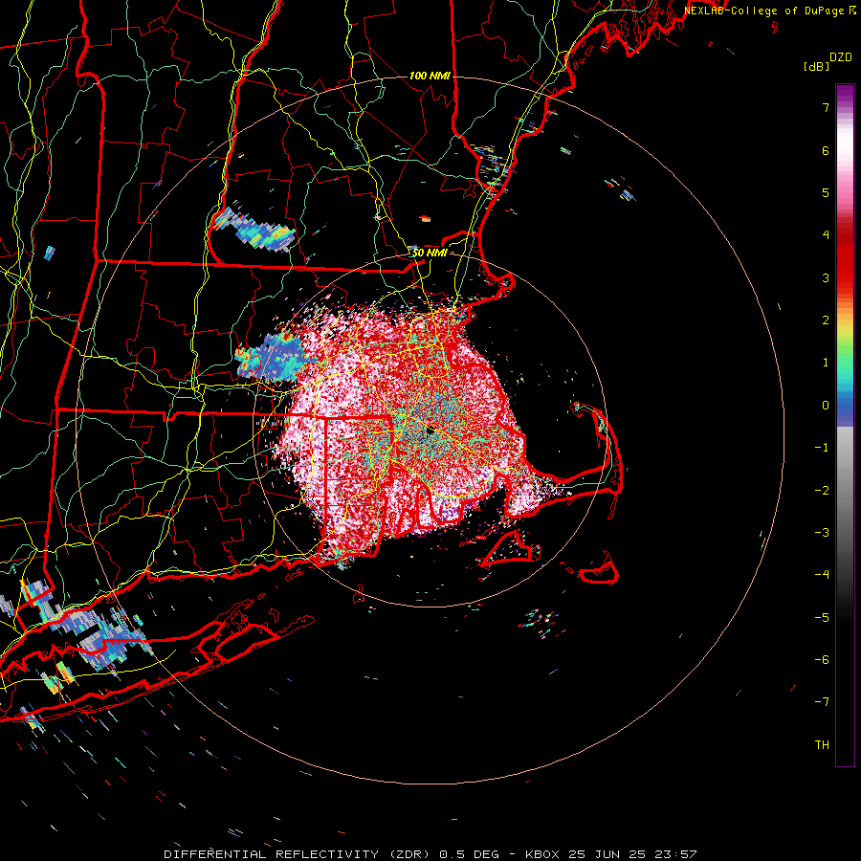Click the 1 value on color scale
861x861 pixels.
[826, 362]
